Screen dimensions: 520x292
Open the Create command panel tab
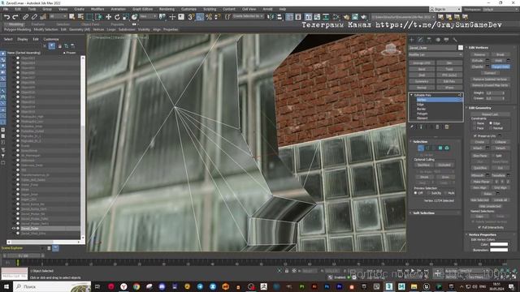[x=412, y=40]
